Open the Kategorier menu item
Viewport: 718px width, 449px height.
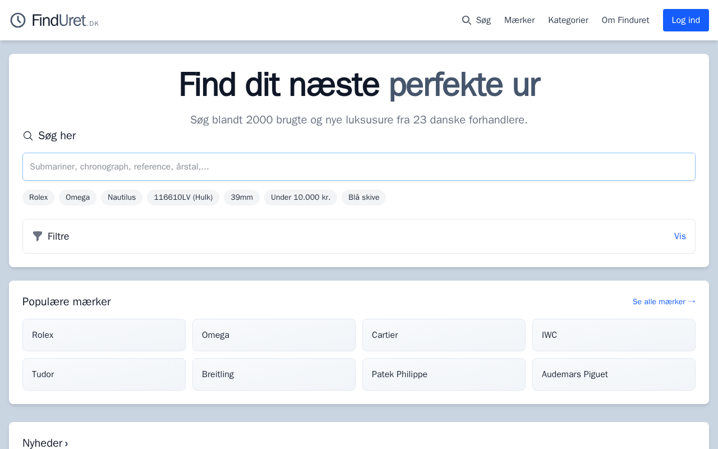click(568, 20)
